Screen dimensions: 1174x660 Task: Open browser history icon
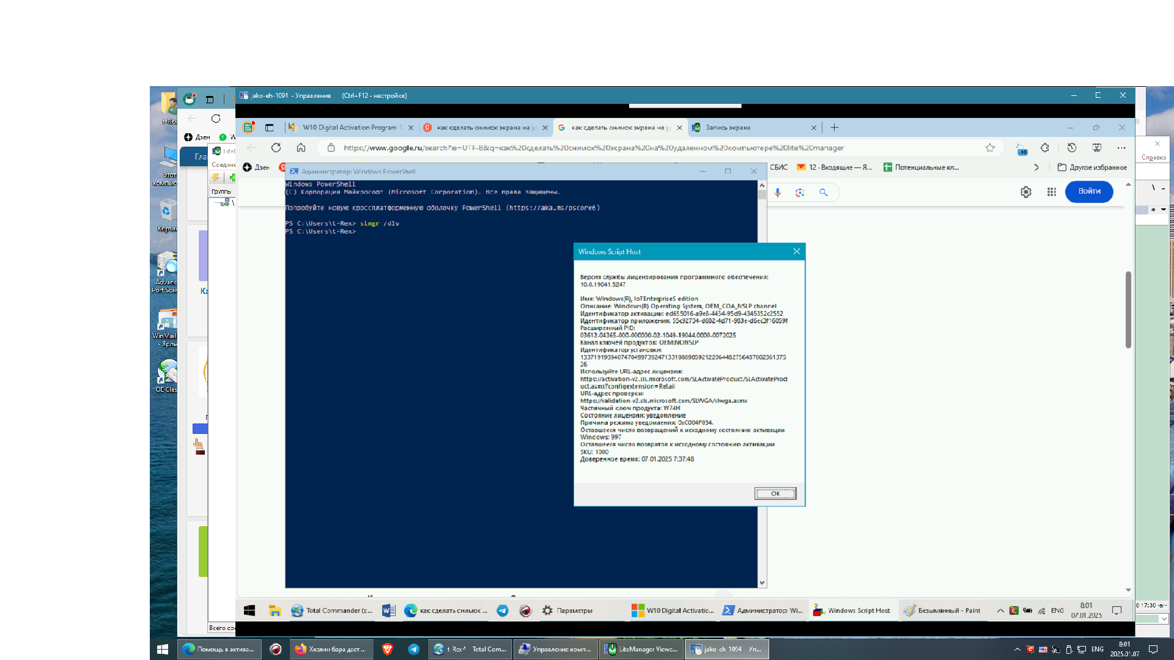tap(1072, 148)
